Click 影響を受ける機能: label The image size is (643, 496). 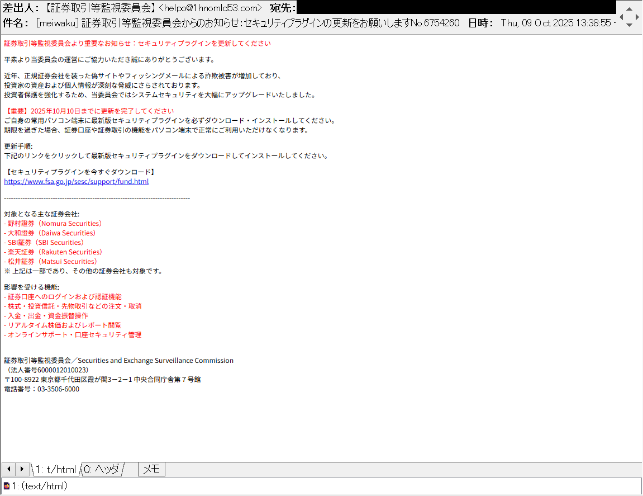click(32, 287)
